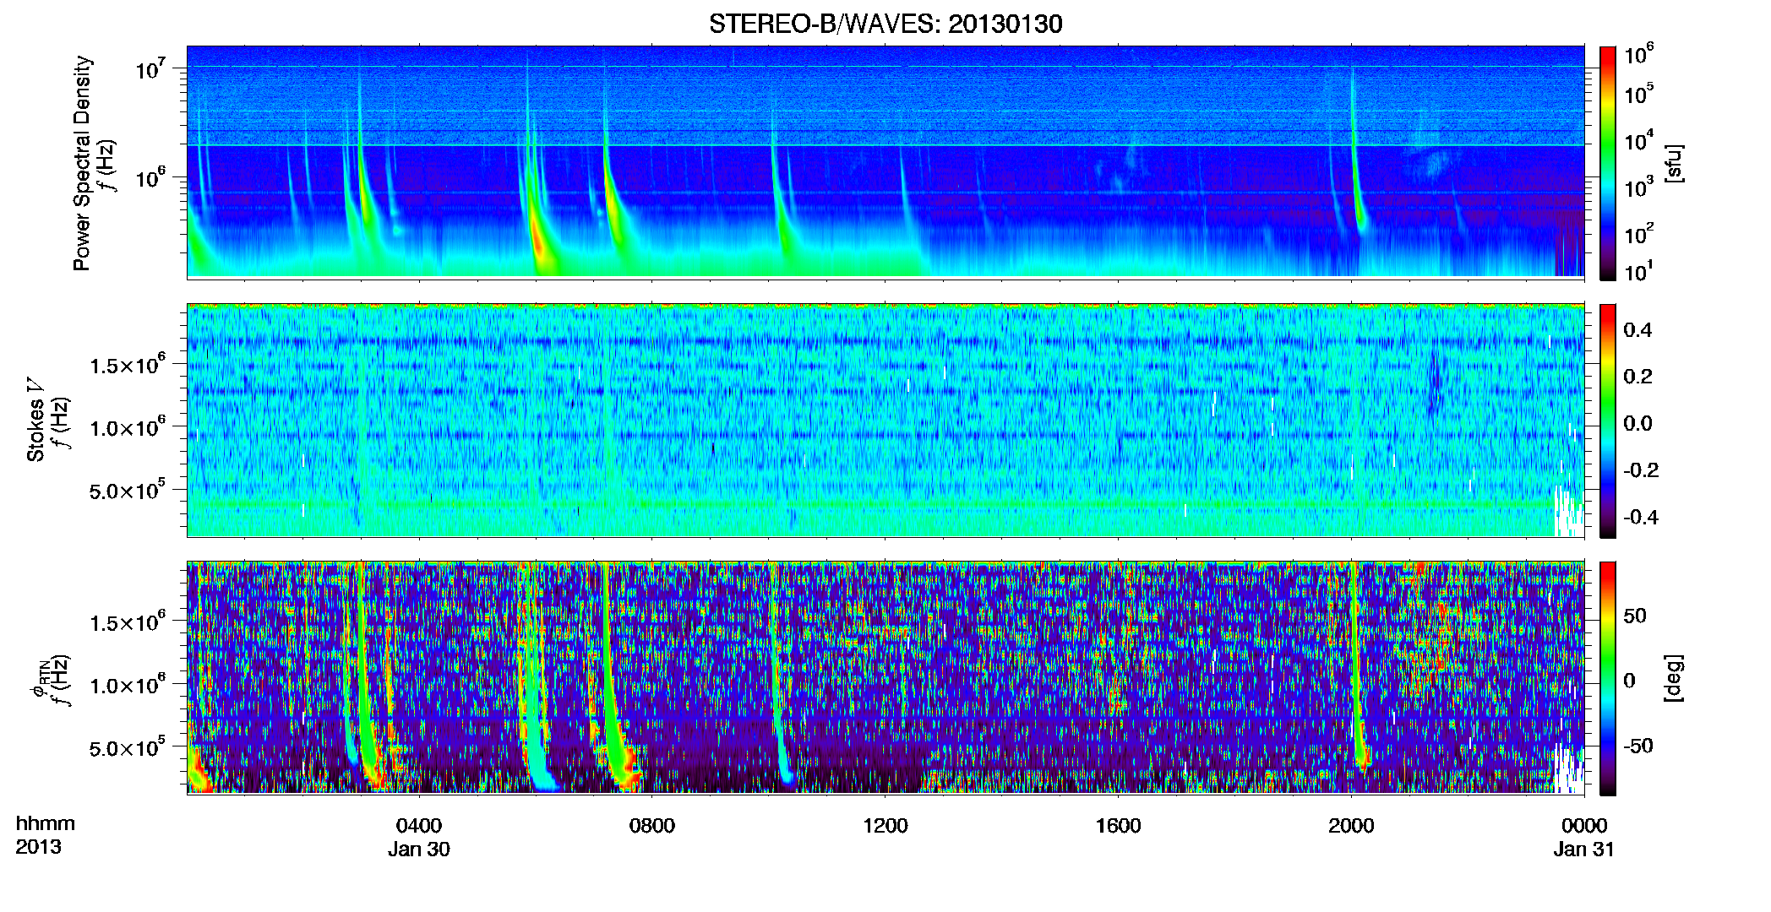Image resolution: width=1771 pixels, height=912 pixels.
Task: Click the 2013 year label
Action: (38, 847)
